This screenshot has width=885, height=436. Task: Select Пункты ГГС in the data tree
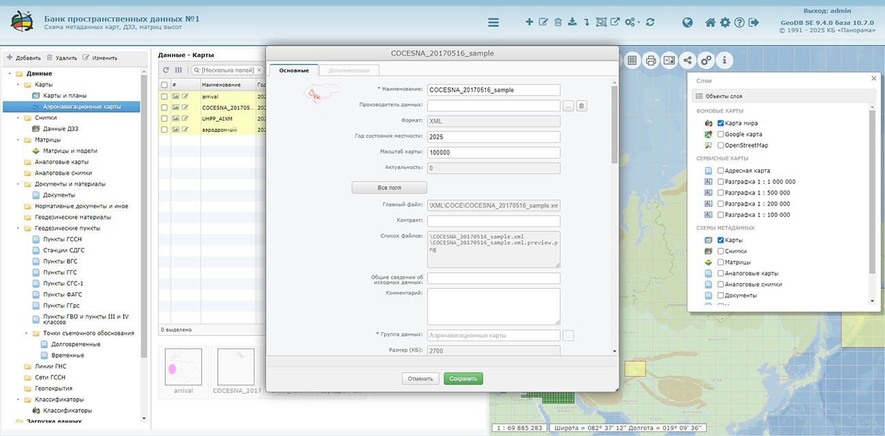[60, 272]
